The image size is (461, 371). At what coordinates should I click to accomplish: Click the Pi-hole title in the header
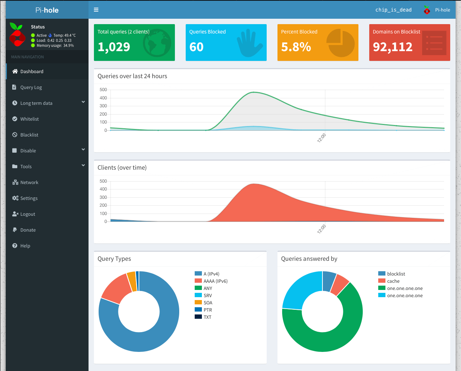pyautogui.click(x=47, y=10)
